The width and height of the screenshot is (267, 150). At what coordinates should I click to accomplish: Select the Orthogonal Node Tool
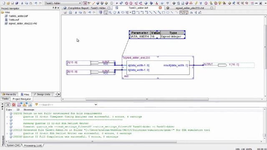click(x=138, y=12)
